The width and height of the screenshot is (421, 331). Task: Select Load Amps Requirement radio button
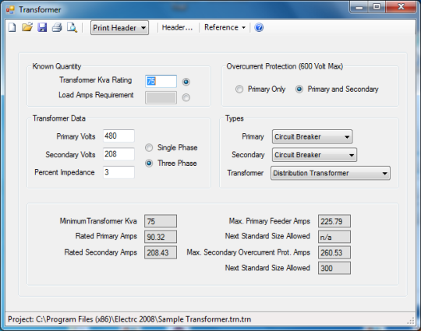(186, 97)
